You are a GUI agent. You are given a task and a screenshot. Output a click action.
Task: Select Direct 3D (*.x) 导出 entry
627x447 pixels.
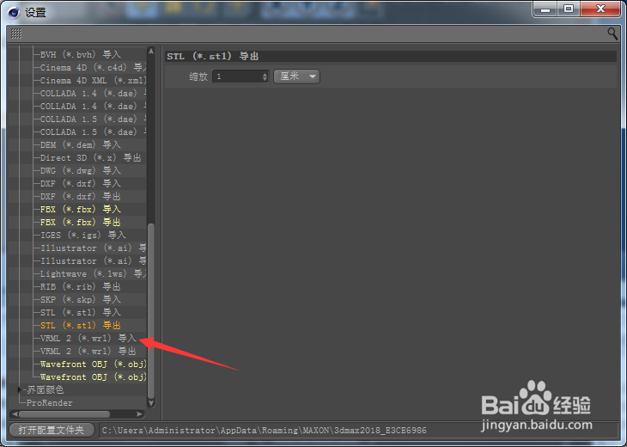coord(90,157)
